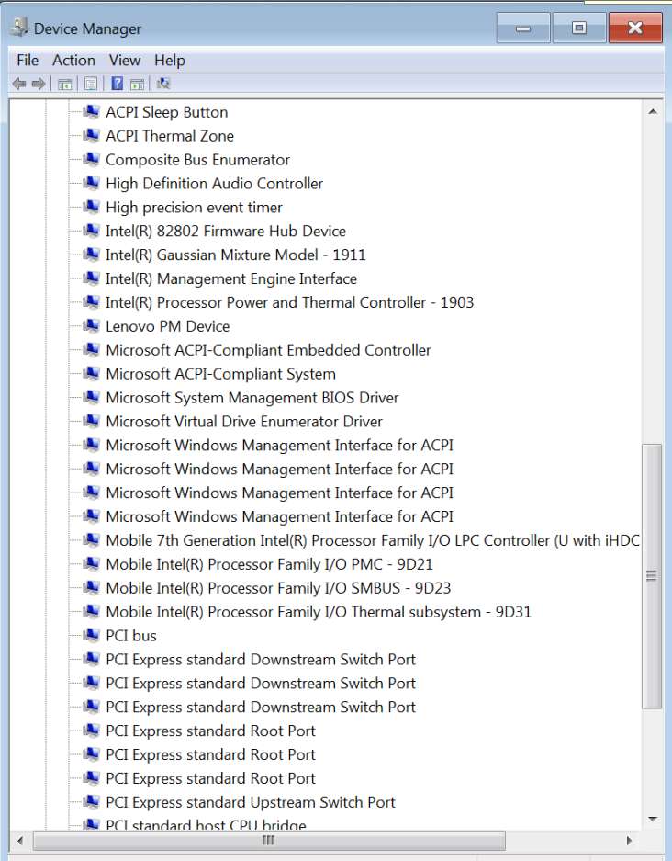Screen dimensions: 672x861
Task: Maximize the Device Manager window
Action: pyautogui.click(x=579, y=28)
